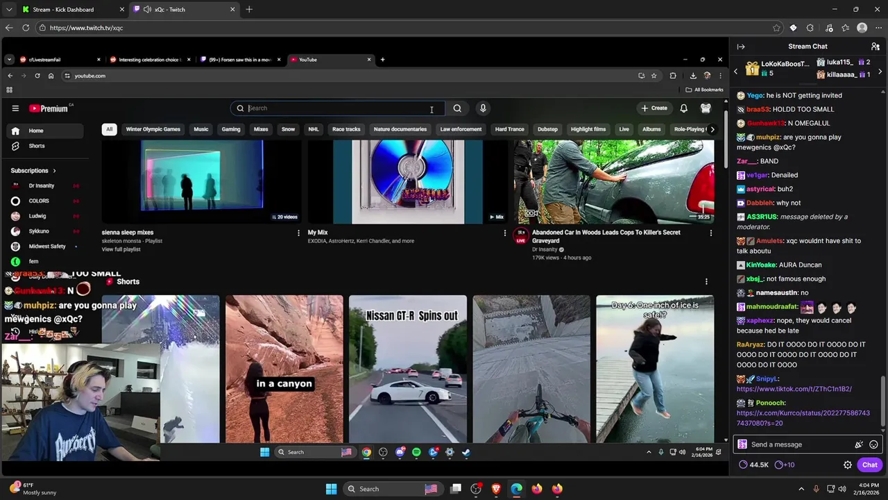Open a new browser tab

(249, 10)
